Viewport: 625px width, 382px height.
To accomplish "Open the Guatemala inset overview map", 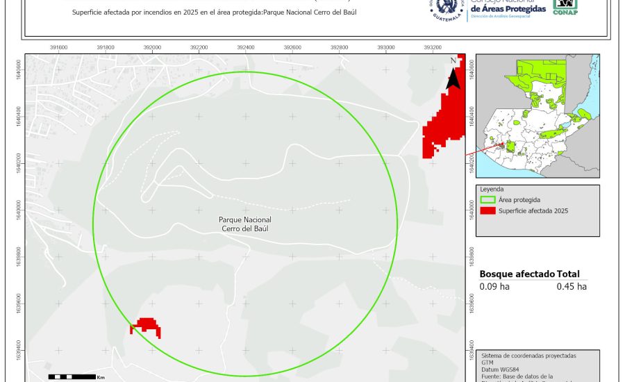I will pyautogui.click(x=537, y=116).
